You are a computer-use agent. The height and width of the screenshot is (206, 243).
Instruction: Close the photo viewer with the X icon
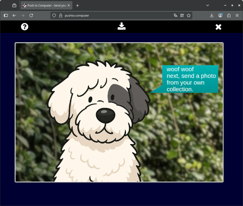tap(218, 27)
